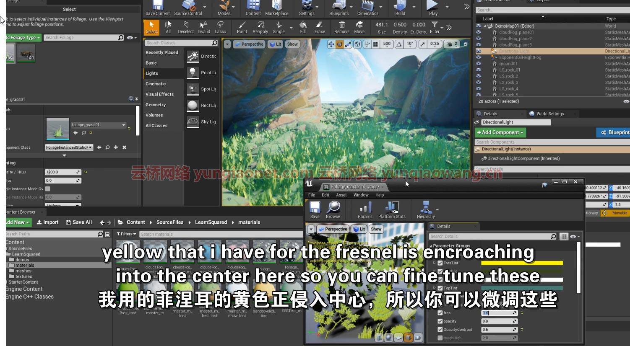
Task: Open Add Component dropdown
Action: [500, 132]
